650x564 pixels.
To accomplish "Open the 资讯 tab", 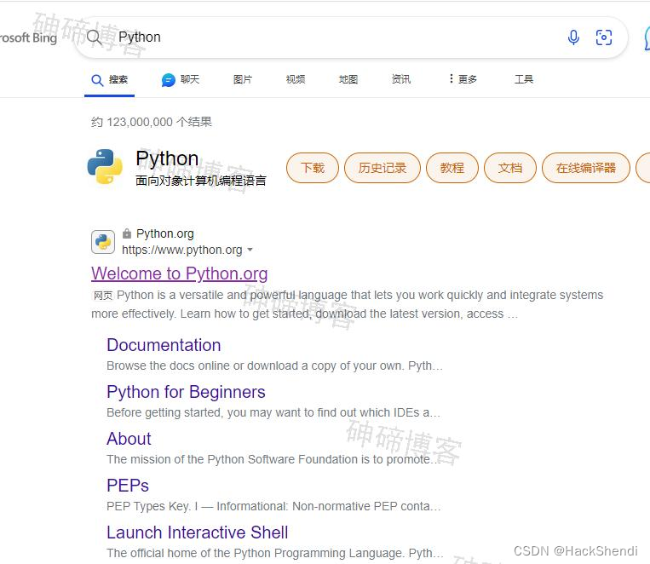I will click(401, 79).
